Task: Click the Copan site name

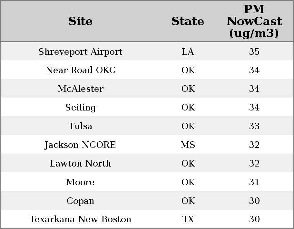Action: coord(80,201)
